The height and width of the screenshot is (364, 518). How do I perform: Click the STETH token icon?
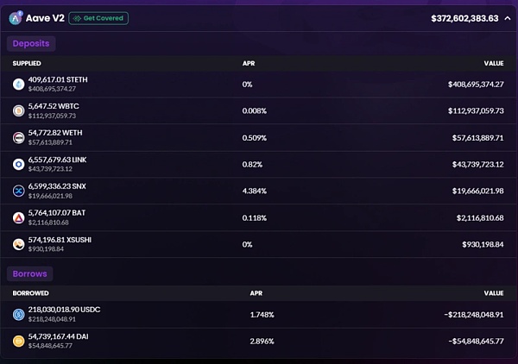19,84
